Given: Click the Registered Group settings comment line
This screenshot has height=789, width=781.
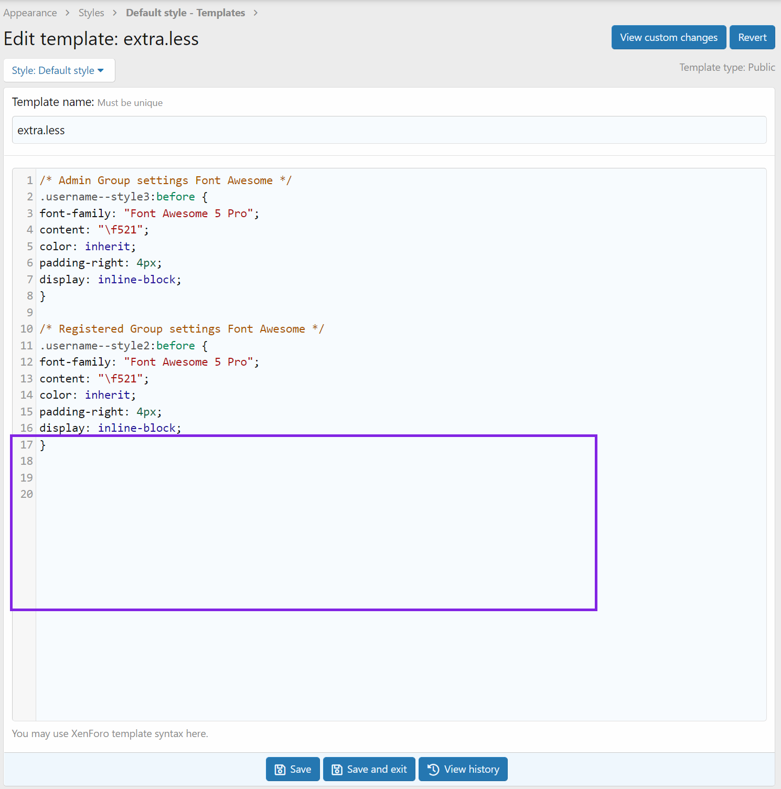Looking at the screenshot, I should (182, 329).
